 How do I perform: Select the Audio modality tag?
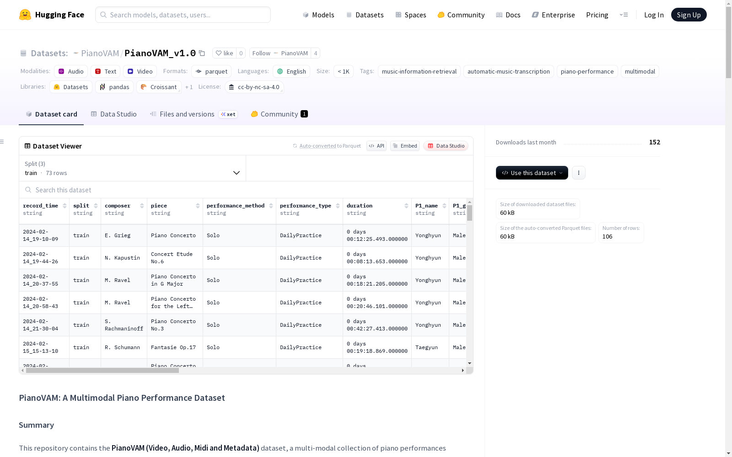[x=71, y=71]
